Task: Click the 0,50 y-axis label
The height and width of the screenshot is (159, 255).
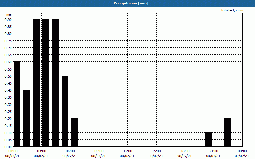Action: tap(8, 76)
